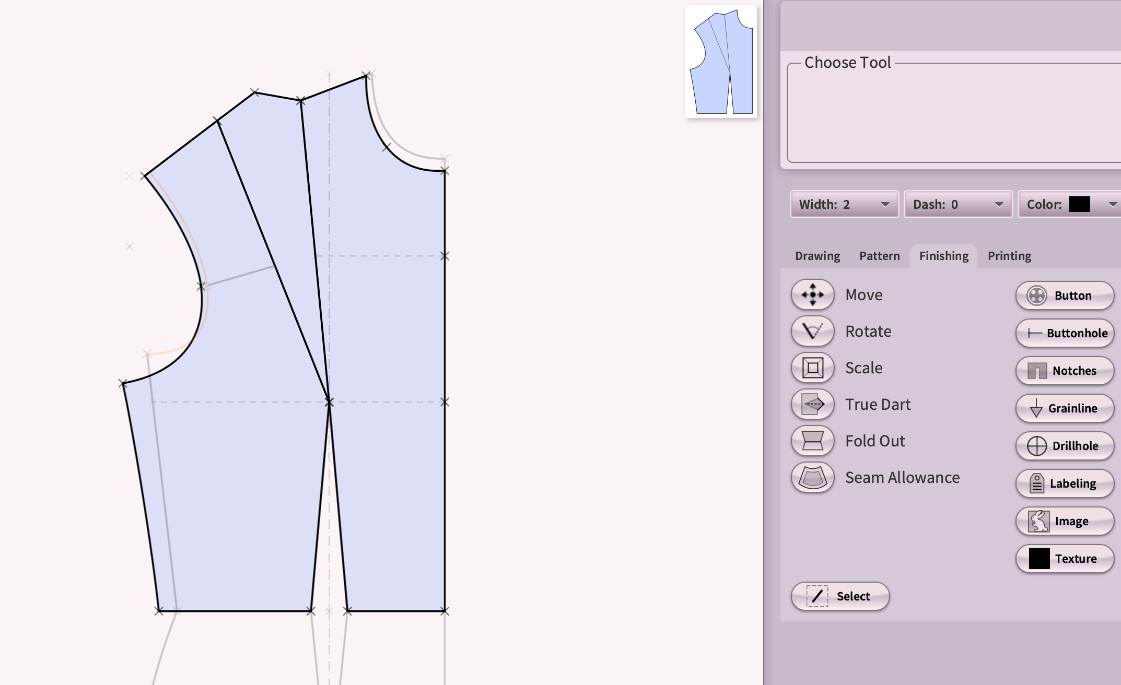Click the Drillhole button

pos(1065,446)
